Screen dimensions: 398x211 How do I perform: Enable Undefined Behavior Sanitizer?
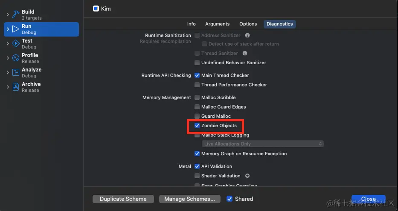pos(197,63)
